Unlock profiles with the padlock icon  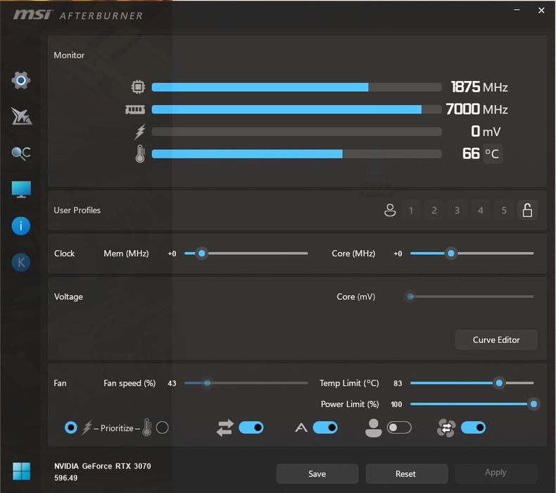tap(527, 210)
